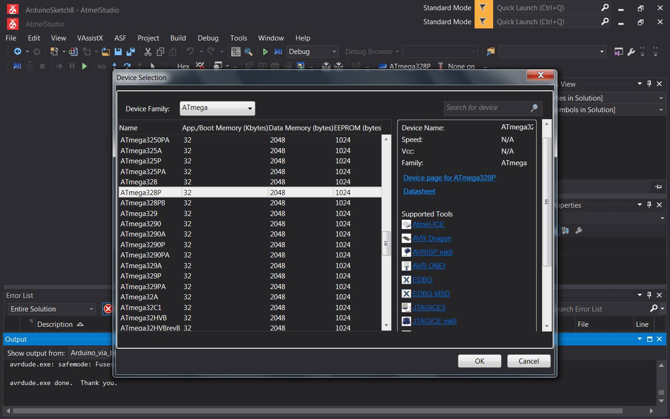Click the green Continue arrow in debug toolbar

coord(84,66)
